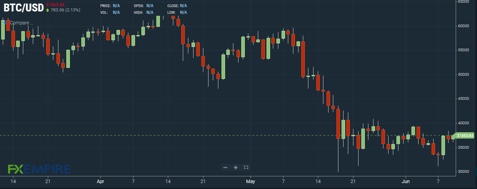Click the 783.06 (2.13%) change value

tap(65, 10)
